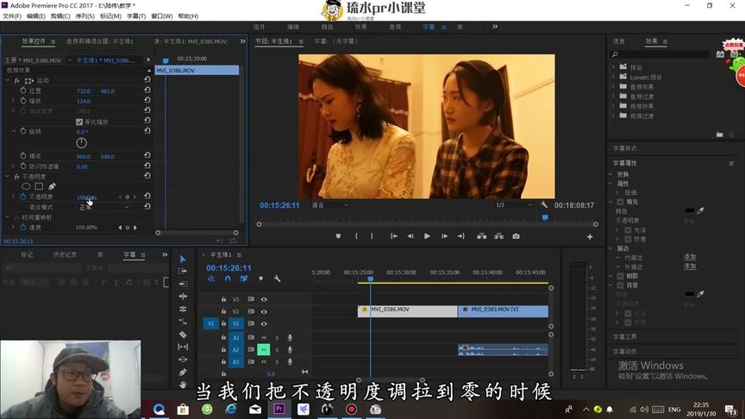745x419 pixels.
Task: Switch to History panel tab
Action: (65, 254)
